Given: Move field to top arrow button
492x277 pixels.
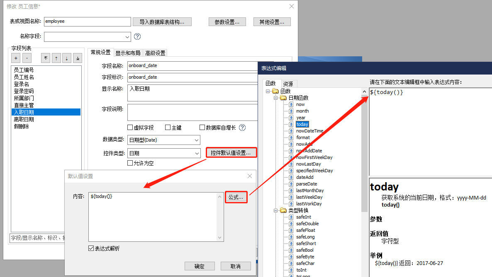Looking at the screenshot, I should click(x=46, y=58).
